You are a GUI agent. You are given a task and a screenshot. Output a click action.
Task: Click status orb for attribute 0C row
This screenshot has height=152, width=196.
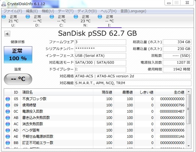[x=7, y=112]
